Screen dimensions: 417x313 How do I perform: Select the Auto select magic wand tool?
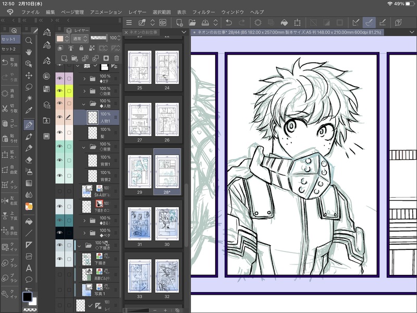29,99
